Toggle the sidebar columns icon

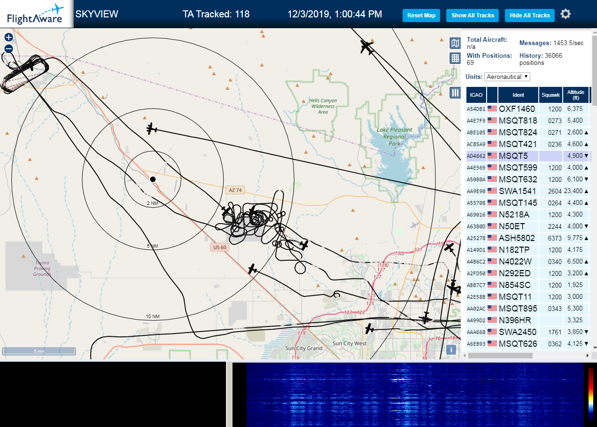tap(455, 93)
